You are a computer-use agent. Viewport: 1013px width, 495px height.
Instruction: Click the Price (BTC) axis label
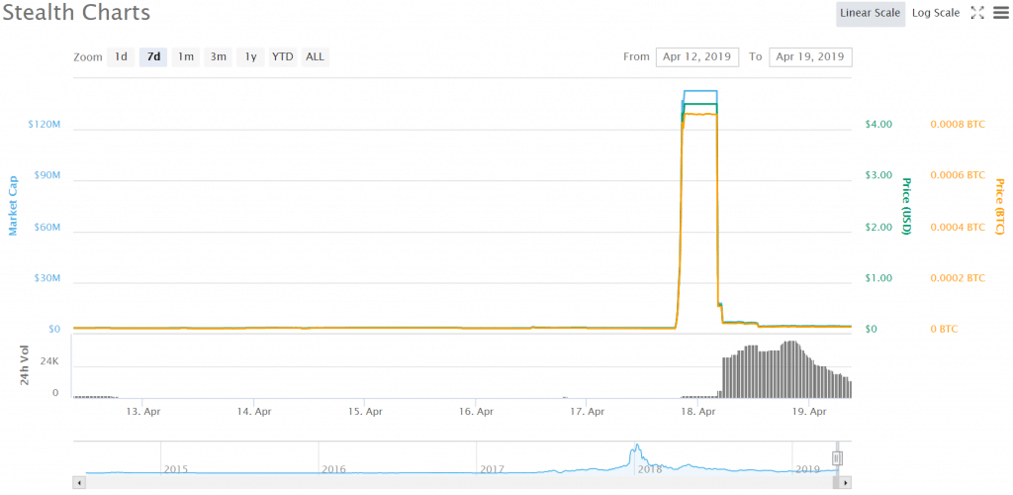[999, 206]
